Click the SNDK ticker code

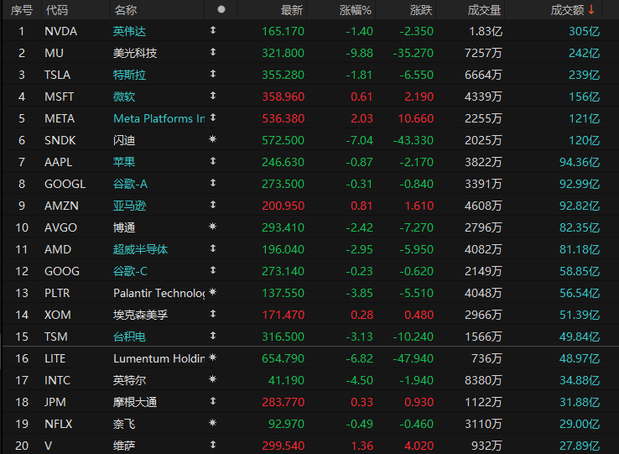pos(60,140)
